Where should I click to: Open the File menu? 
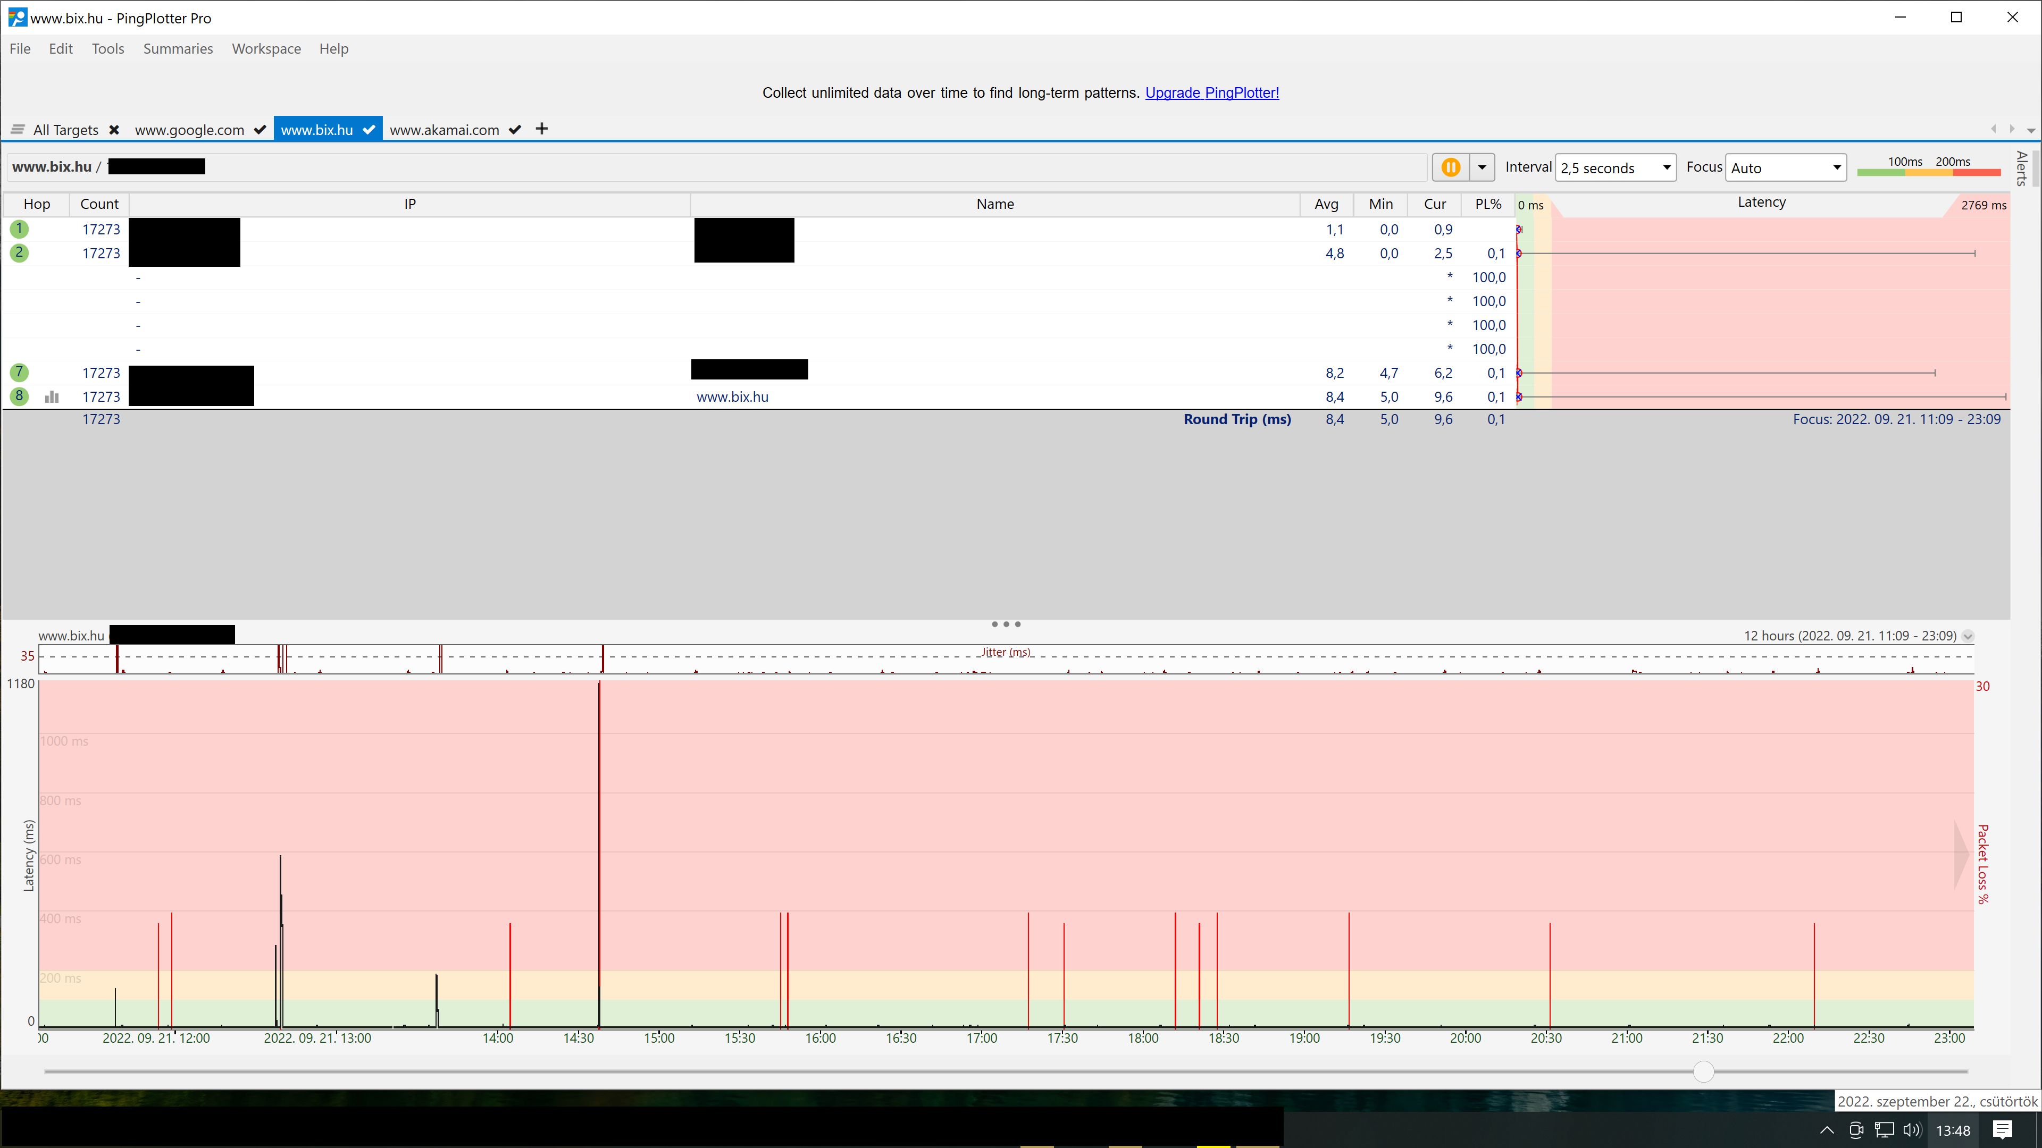coord(20,48)
